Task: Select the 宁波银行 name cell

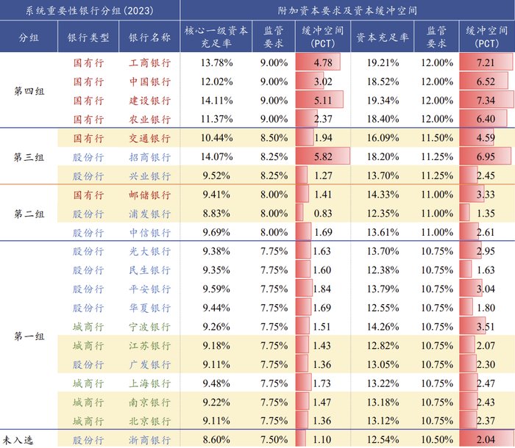Action: tap(150, 327)
